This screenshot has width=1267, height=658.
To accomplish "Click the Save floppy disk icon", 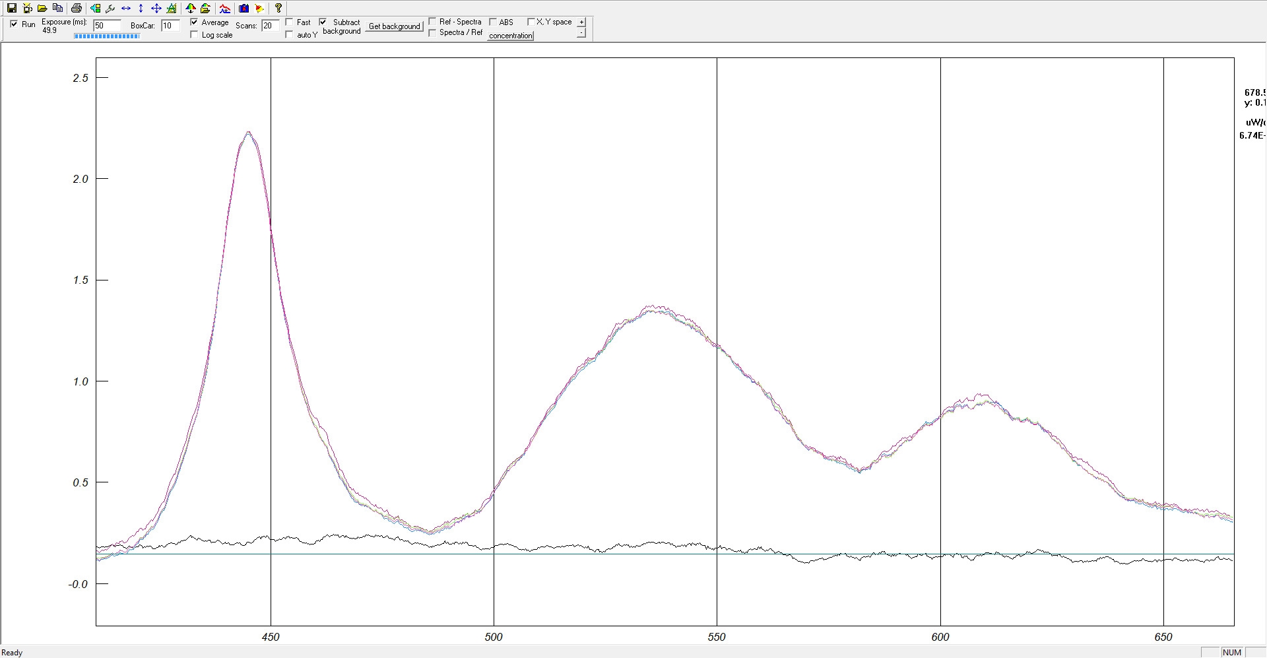I will tap(12, 9).
